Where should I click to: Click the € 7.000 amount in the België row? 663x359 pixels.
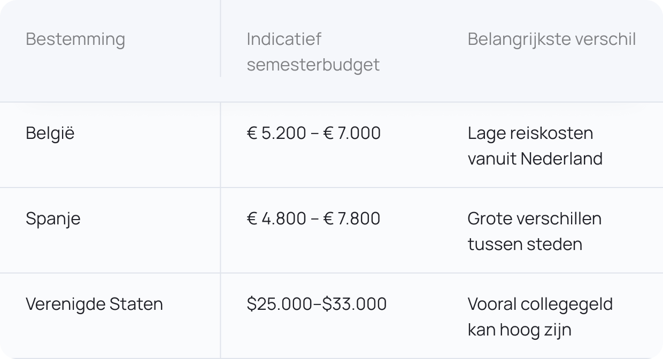coord(352,133)
